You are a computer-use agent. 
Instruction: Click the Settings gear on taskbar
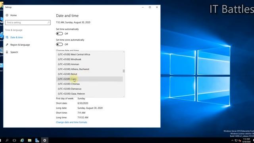44,140
